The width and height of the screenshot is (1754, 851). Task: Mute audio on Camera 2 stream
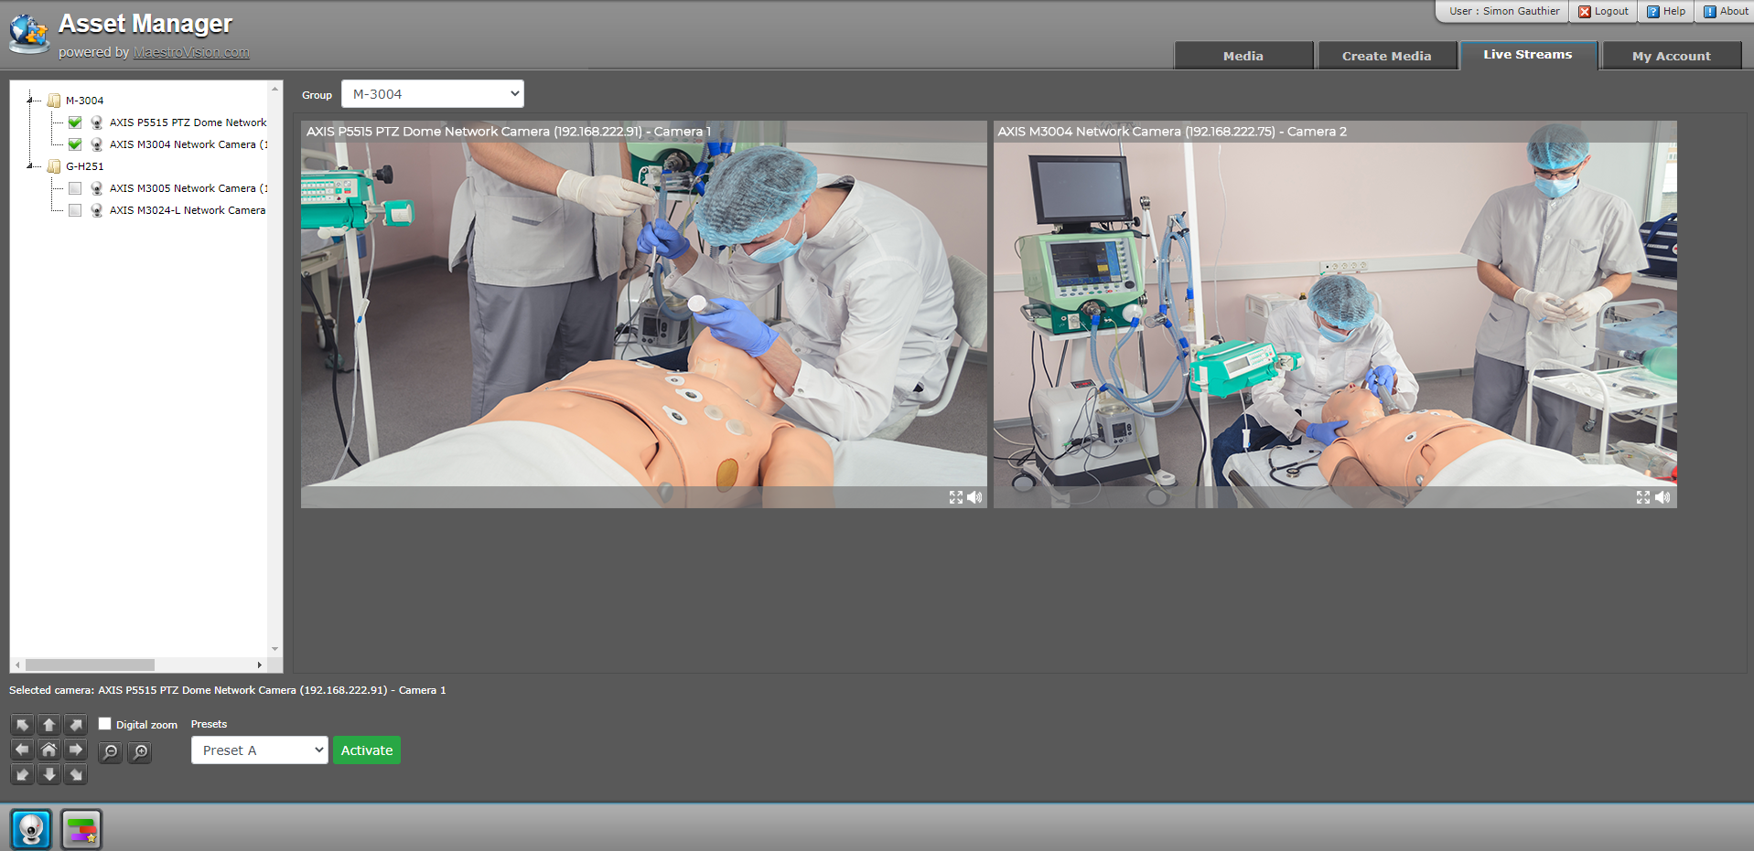click(x=1661, y=497)
